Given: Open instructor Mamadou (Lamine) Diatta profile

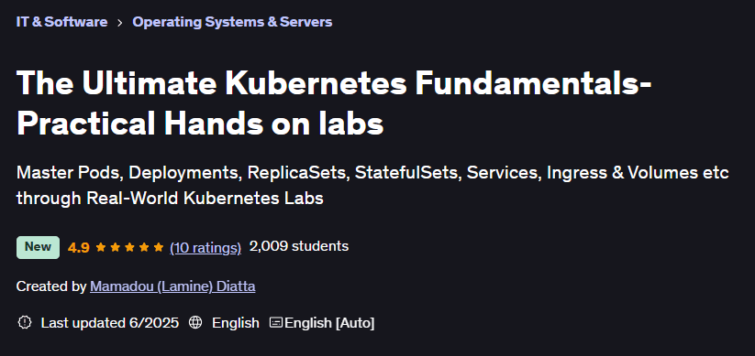Looking at the screenshot, I should coord(172,286).
